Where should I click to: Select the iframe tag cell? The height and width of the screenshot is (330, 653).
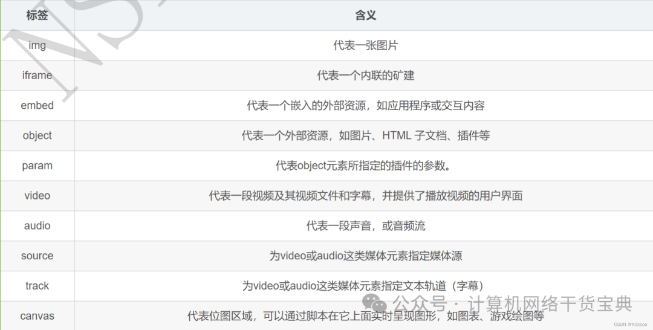pos(37,76)
